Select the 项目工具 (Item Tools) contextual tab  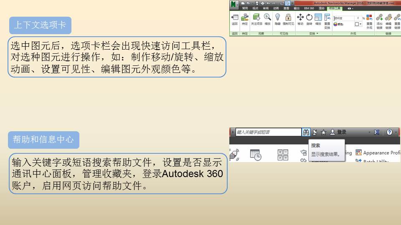335,8
